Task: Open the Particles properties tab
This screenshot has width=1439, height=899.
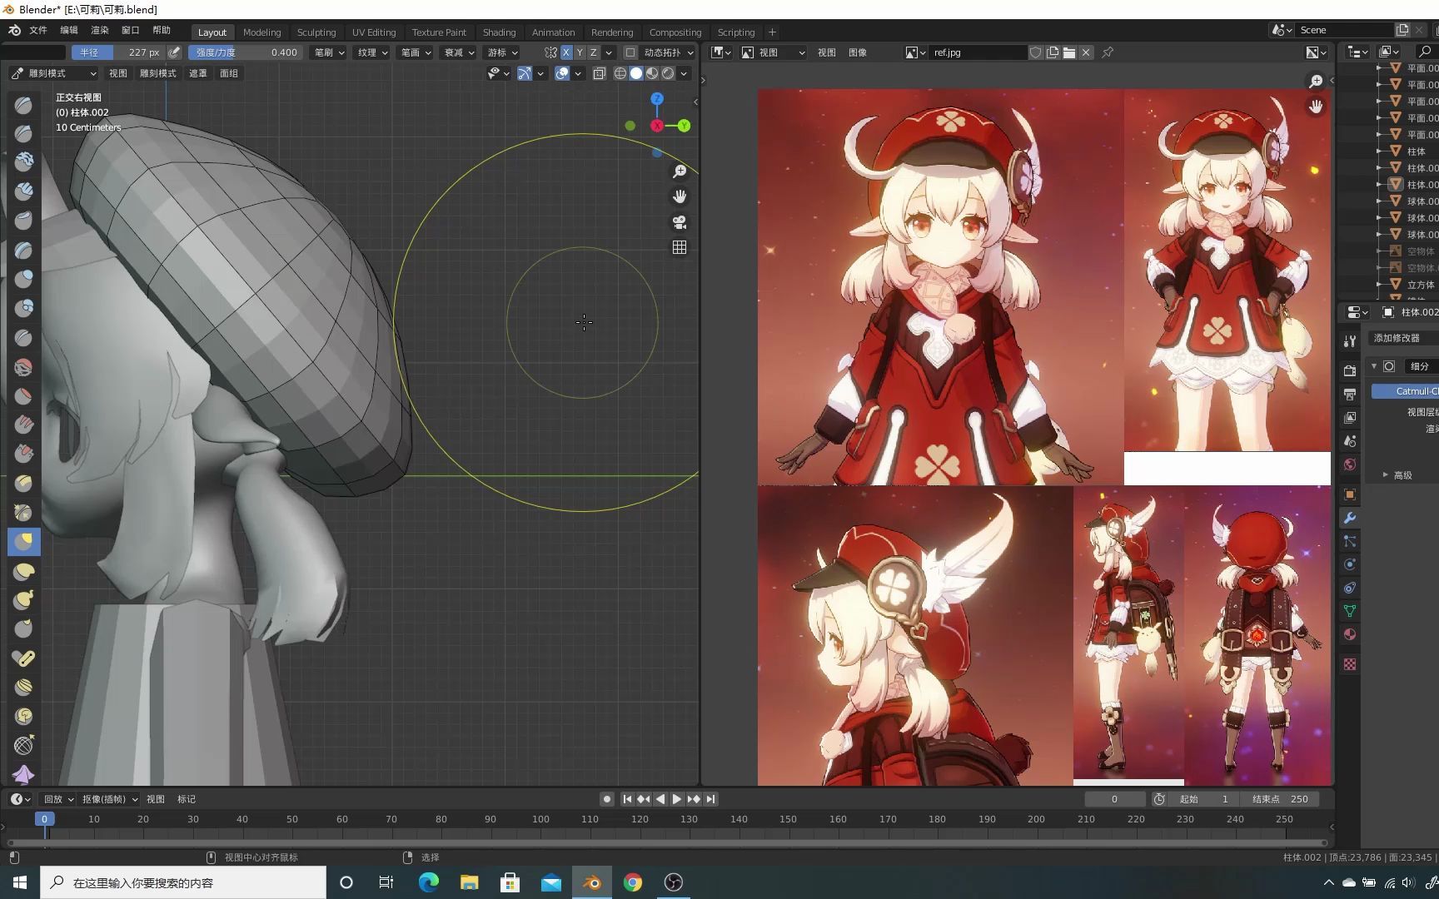Action: tap(1350, 541)
